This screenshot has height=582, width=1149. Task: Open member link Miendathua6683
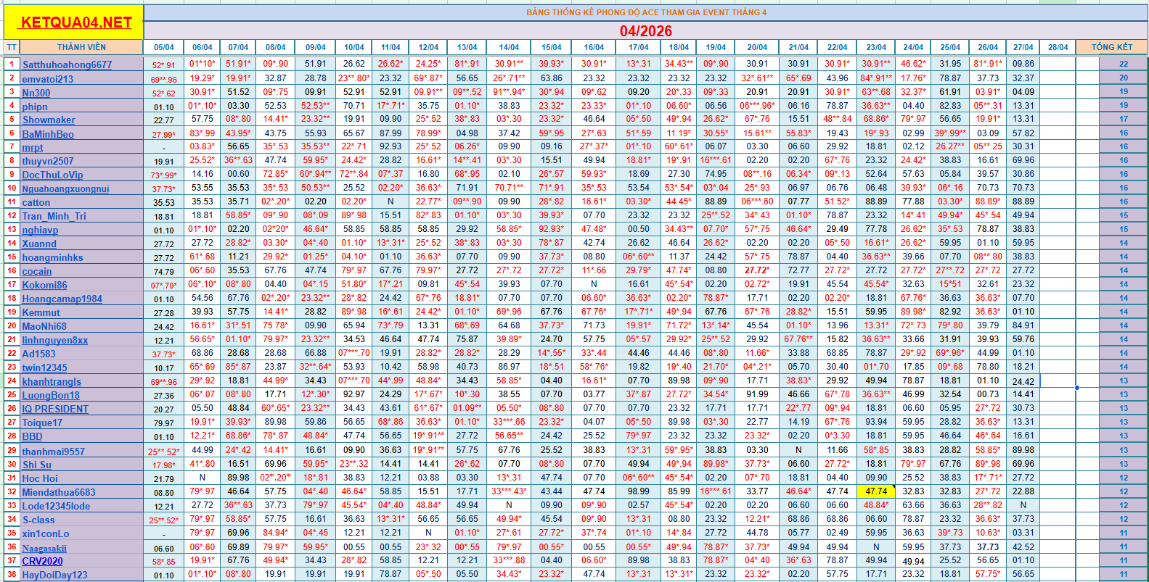(x=59, y=492)
